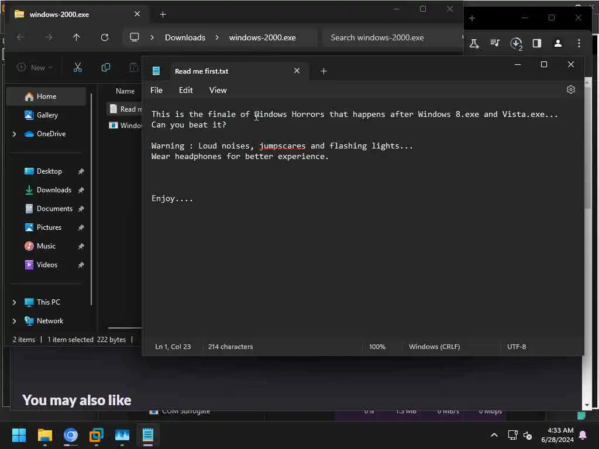Go forward in File Explorer

[49, 37]
